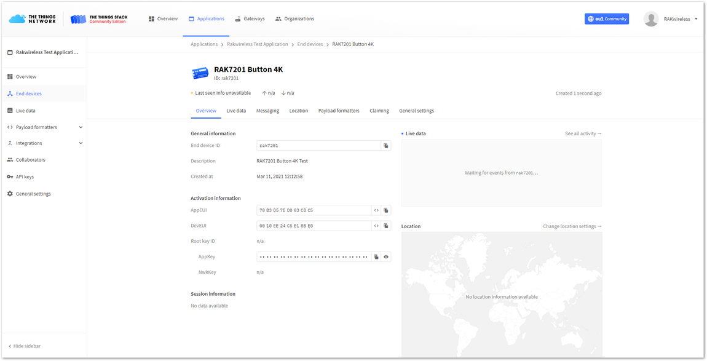
Task: Click See all activity link
Action: (583, 133)
